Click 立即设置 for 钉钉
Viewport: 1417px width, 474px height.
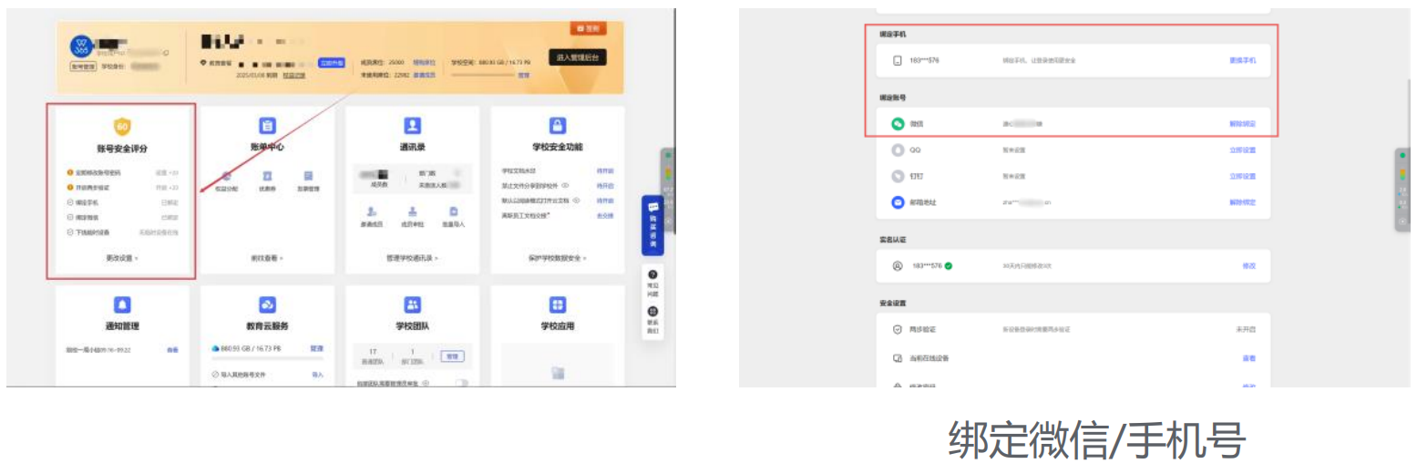pos(1243,176)
